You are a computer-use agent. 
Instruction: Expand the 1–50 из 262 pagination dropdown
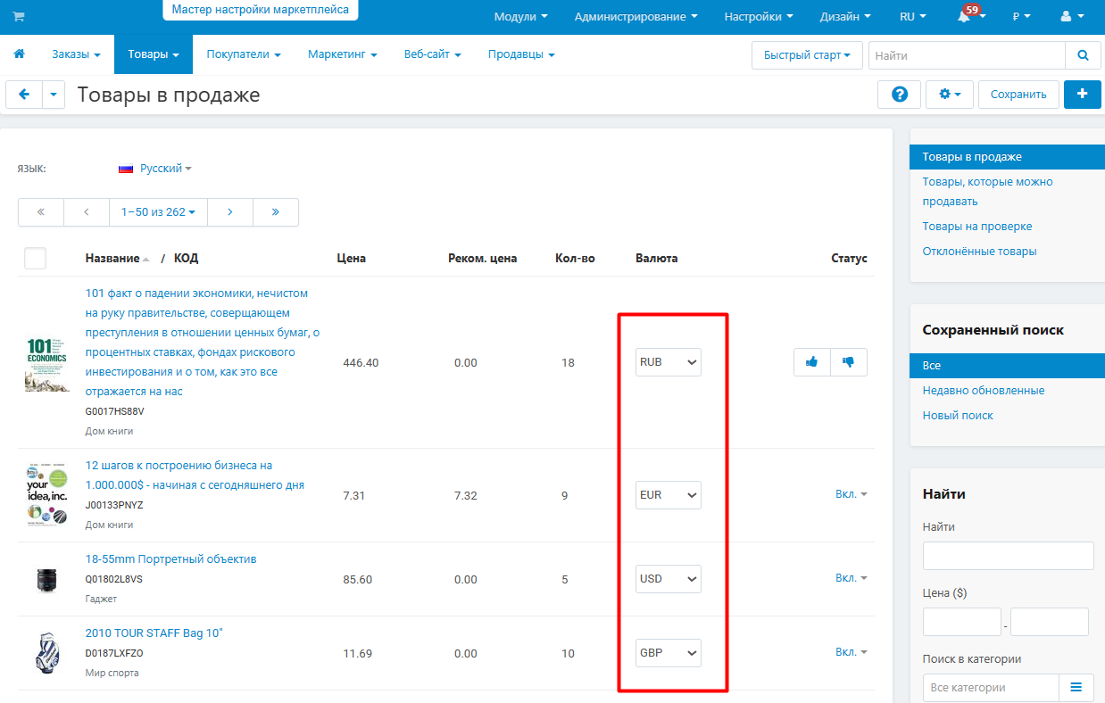coord(158,212)
